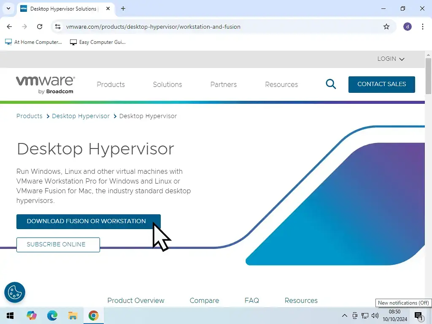Open the tab search dropdown arrow
The width and height of the screenshot is (432, 324).
(x=8, y=8)
